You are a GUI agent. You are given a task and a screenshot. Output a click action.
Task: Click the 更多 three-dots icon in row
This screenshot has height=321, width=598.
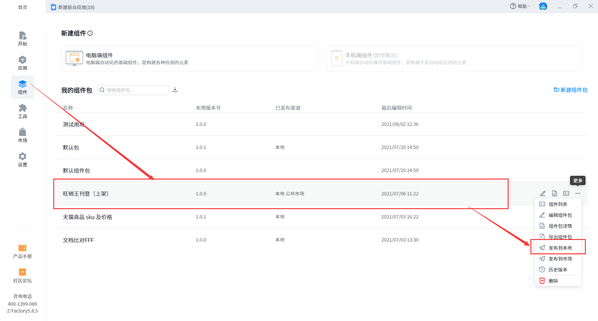578,194
